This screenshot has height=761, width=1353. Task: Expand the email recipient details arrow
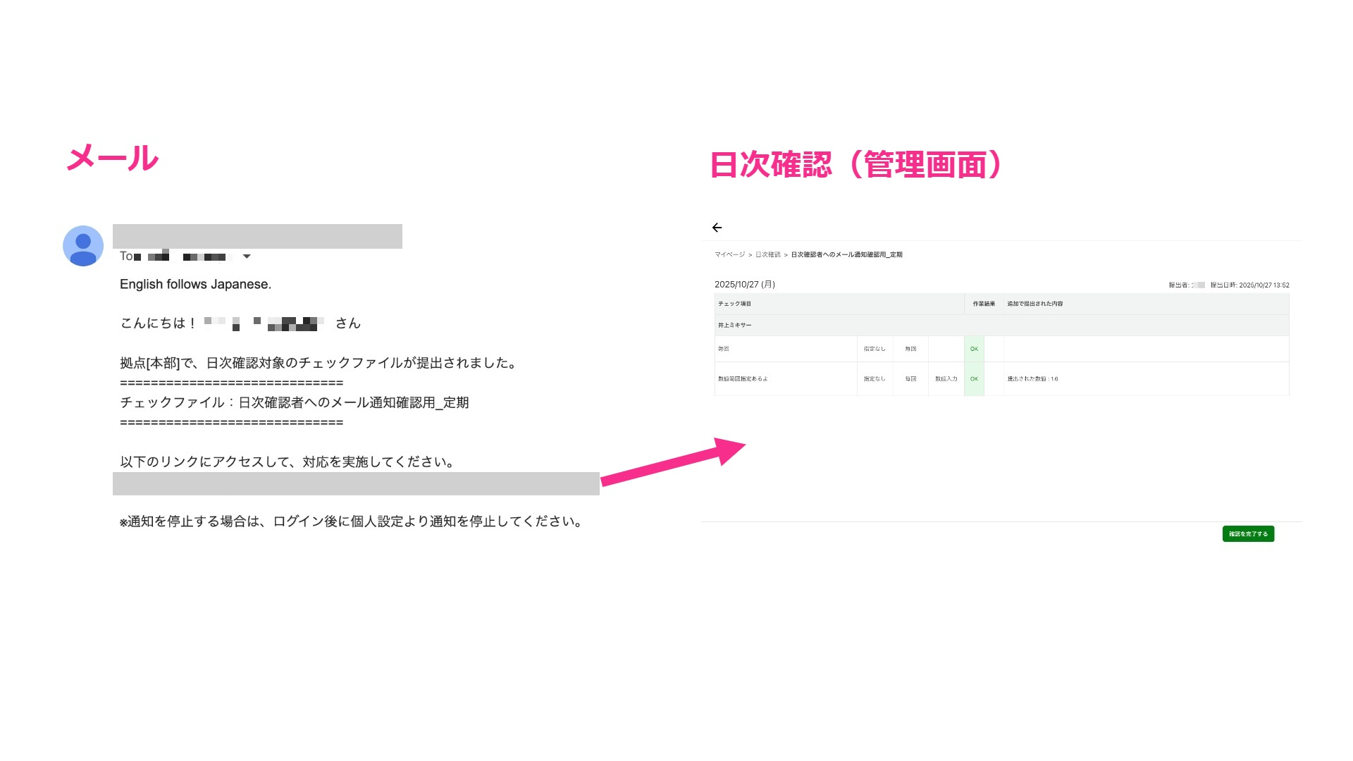[x=247, y=256]
